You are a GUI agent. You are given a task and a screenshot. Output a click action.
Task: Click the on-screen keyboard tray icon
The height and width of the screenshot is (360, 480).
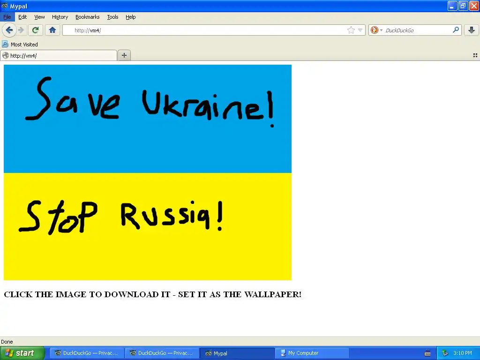point(427,353)
